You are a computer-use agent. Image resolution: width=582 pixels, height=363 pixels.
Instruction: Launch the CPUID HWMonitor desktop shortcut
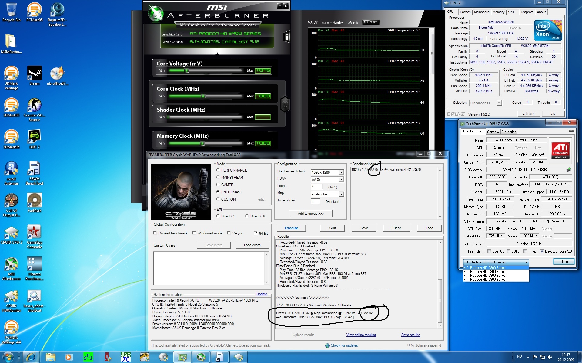point(12,300)
